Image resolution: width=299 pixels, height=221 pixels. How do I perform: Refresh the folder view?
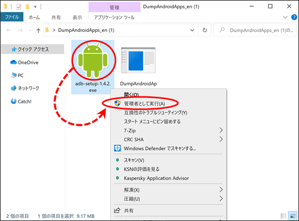tap(205, 30)
